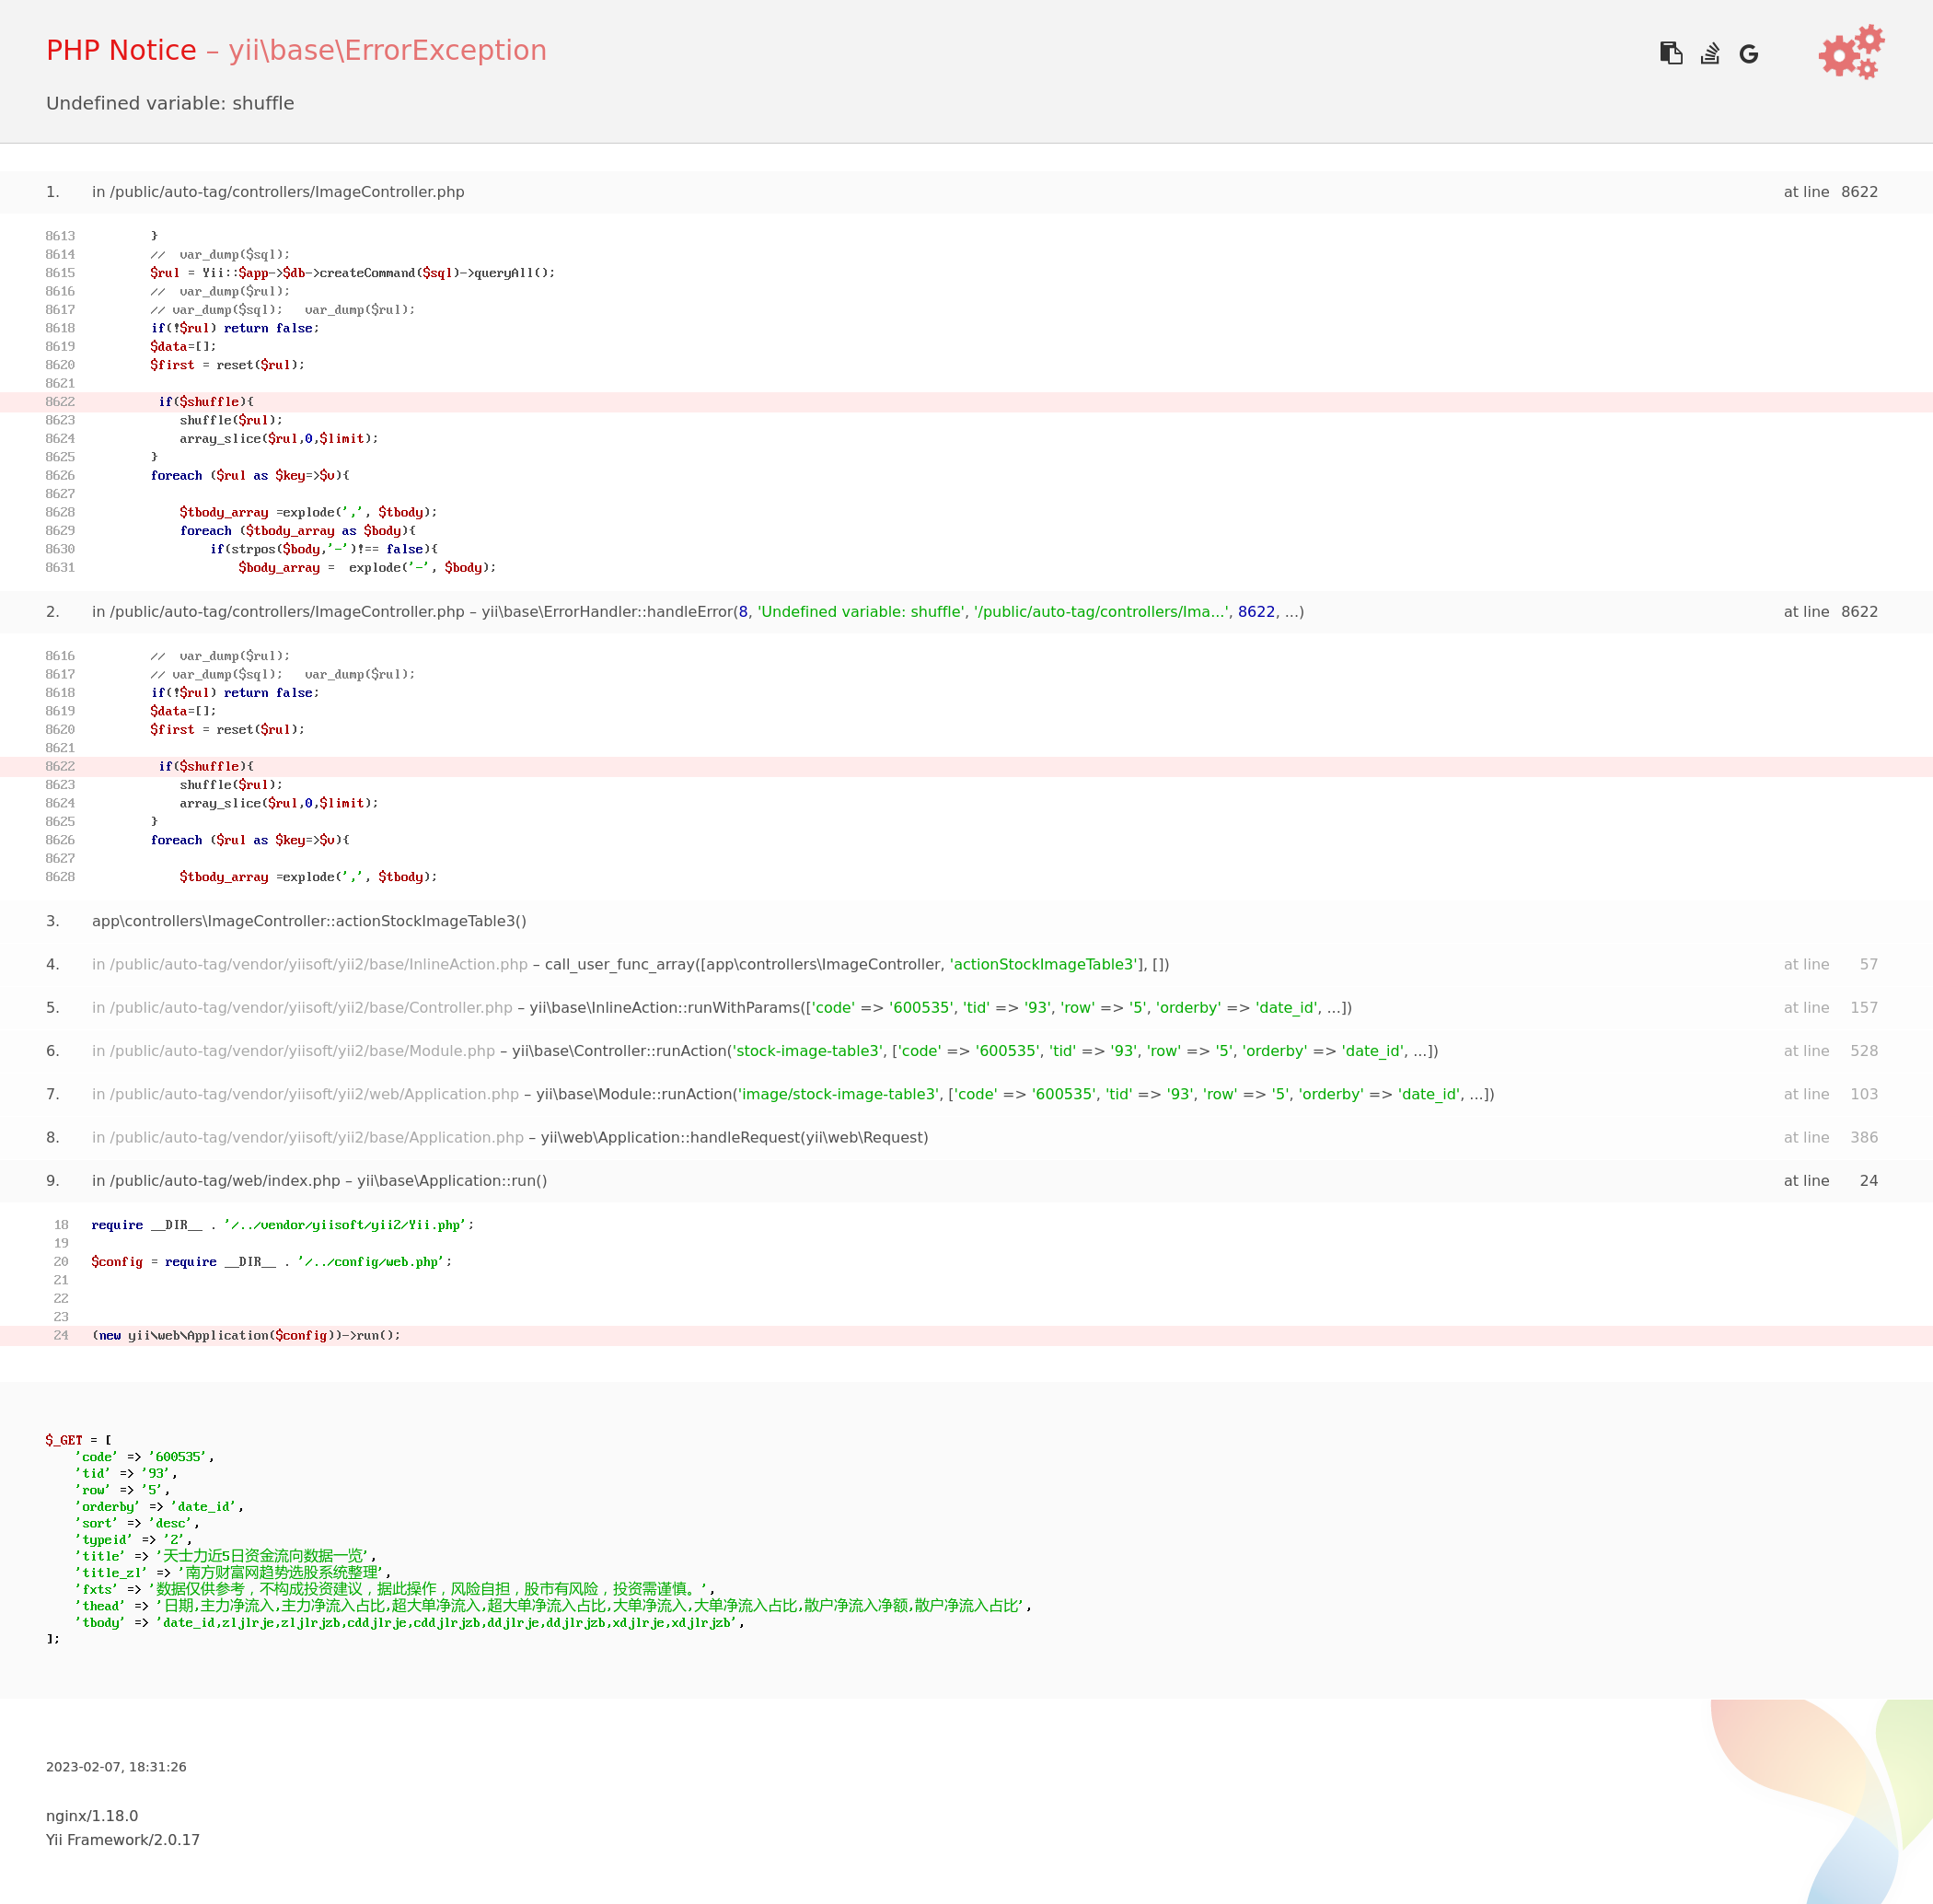1933x1904 pixels.
Task: Click the copy stack trace icon
Action: [1671, 53]
